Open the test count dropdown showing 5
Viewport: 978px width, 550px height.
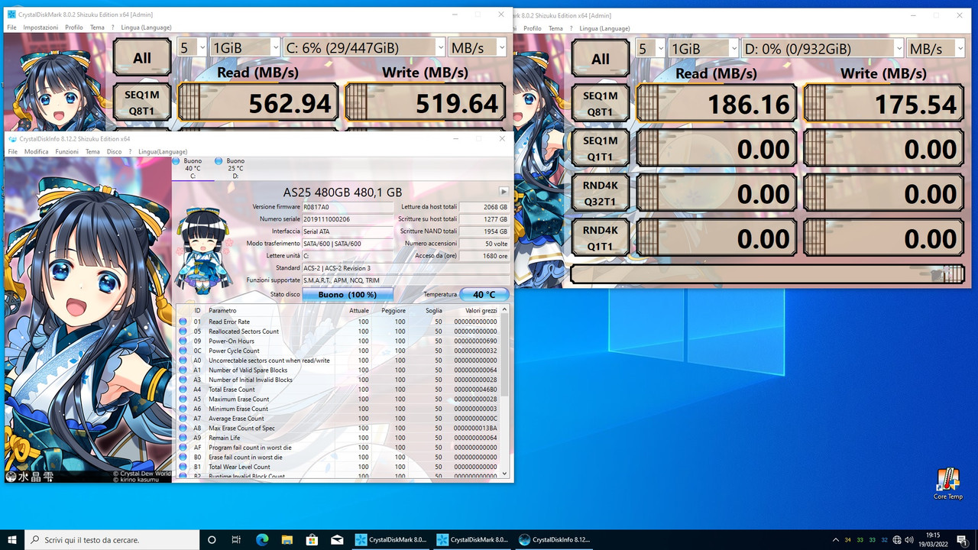191,46
